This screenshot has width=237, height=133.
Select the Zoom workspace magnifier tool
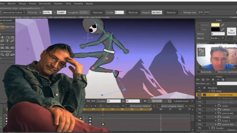coord(2,55)
